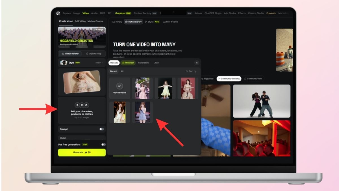Enable Use free generations switch
339x191 pixels.
(103, 145)
